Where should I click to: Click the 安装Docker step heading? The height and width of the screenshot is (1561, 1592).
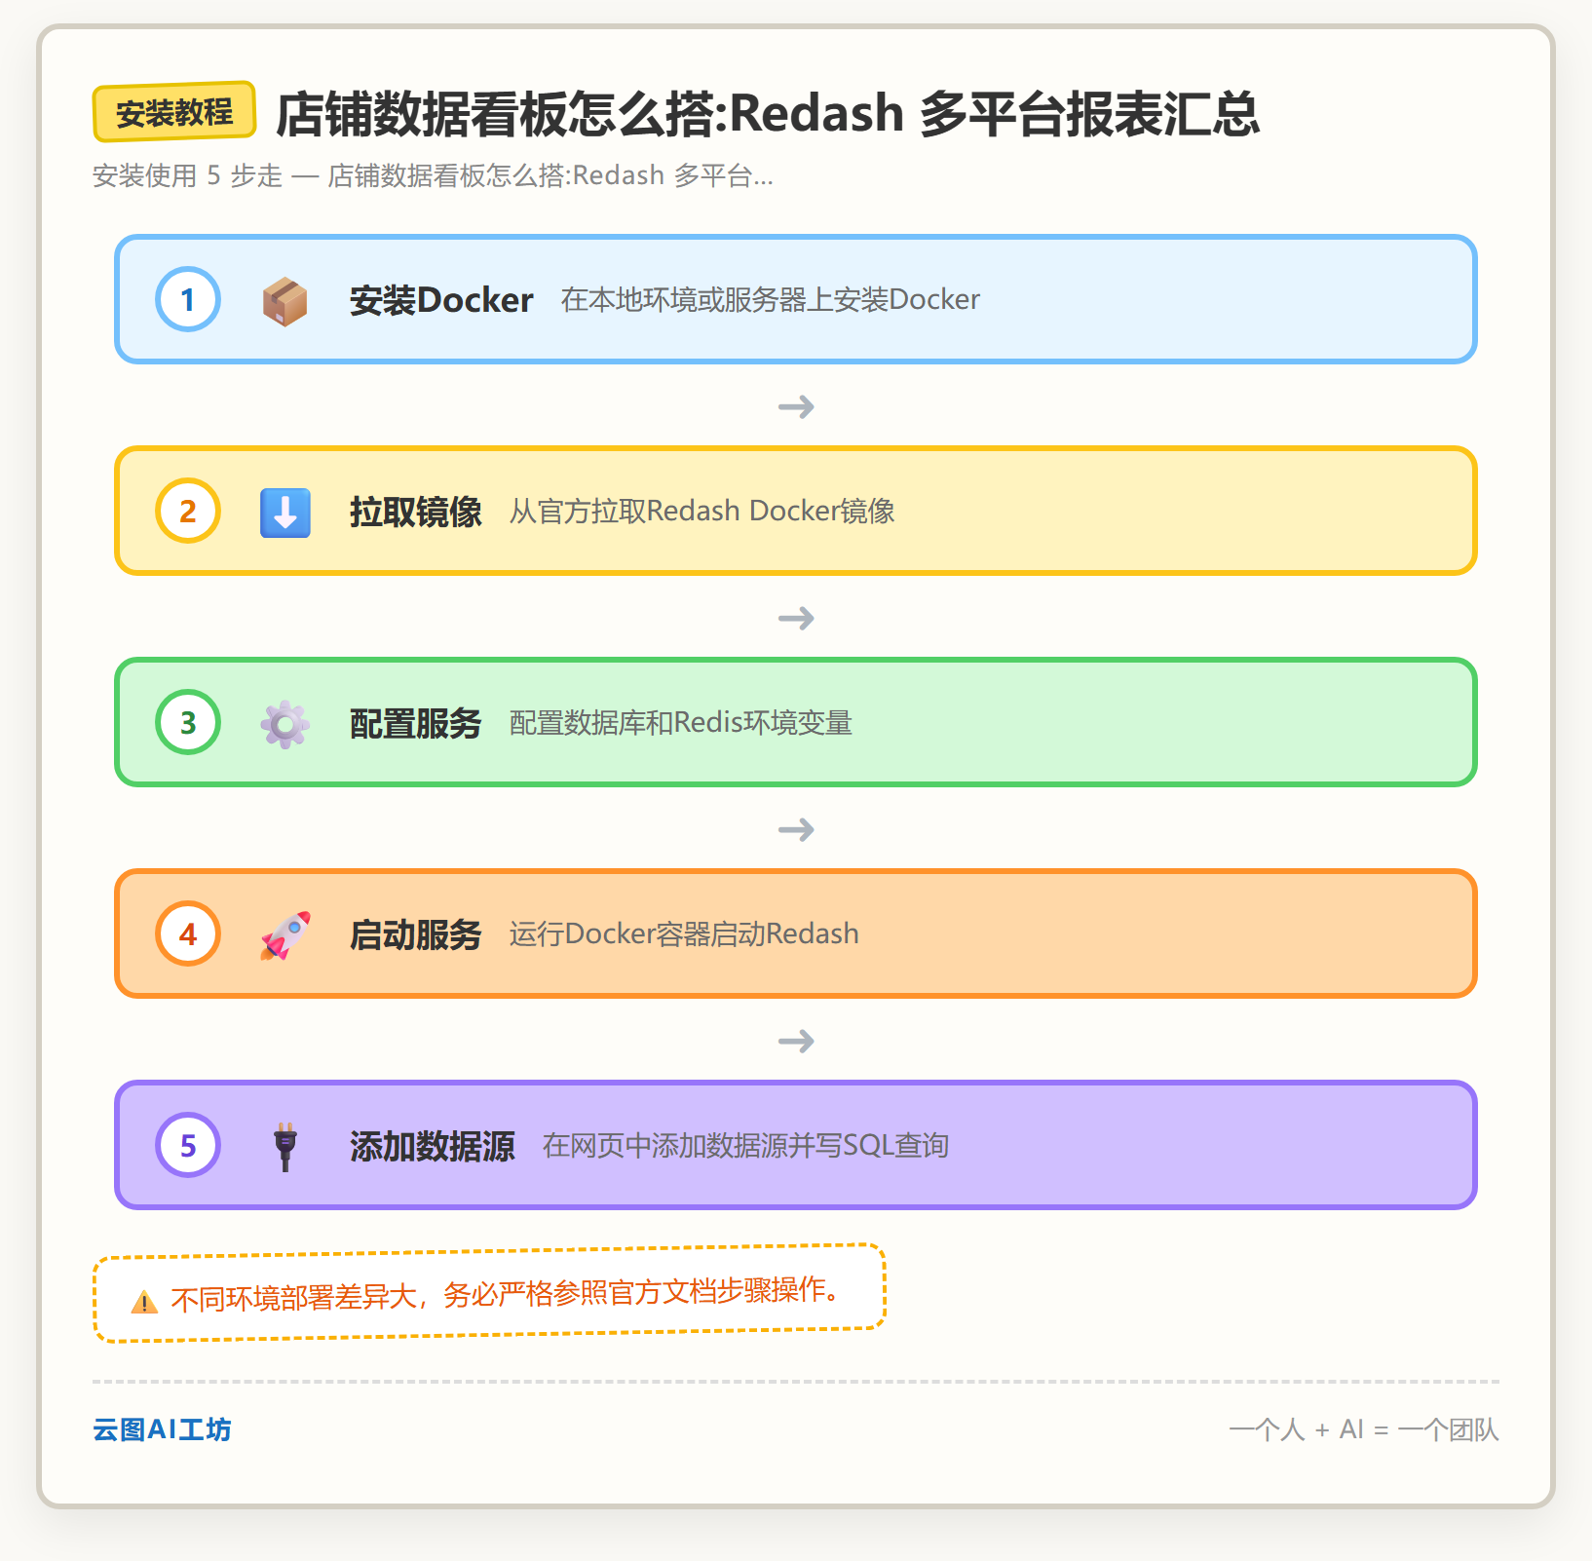[441, 300]
